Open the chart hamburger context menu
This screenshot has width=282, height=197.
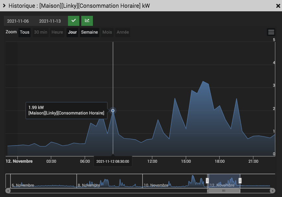[271, 32]
